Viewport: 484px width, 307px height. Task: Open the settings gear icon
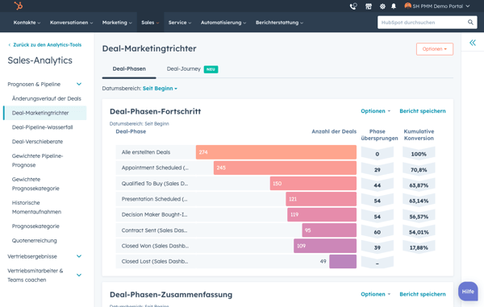[x=382, y=6]
